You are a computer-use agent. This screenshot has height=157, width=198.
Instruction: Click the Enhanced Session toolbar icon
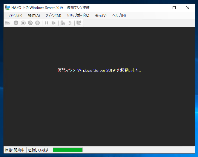[79, 23]
